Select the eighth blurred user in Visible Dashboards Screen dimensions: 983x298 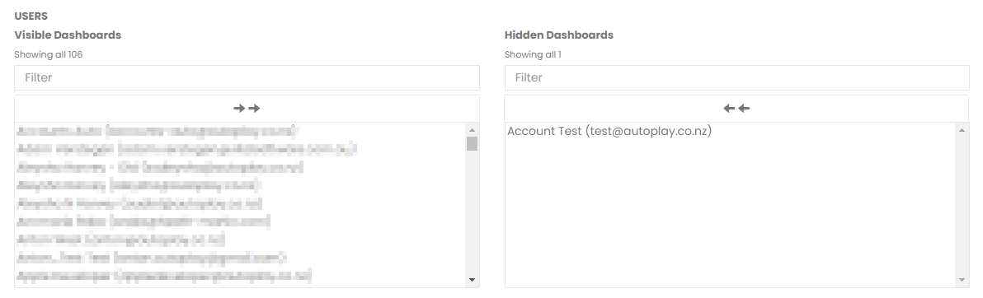[151, 258]
